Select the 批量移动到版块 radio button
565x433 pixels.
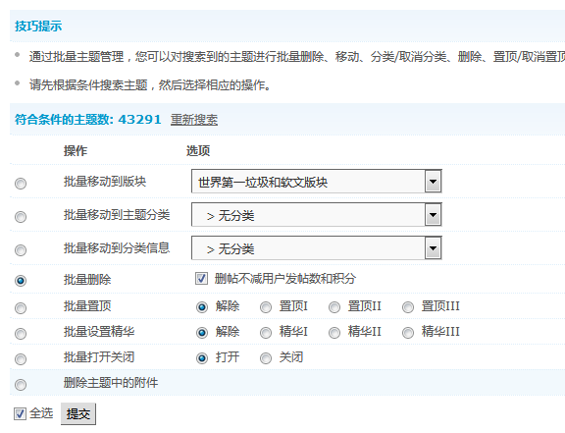click(21, 184)
